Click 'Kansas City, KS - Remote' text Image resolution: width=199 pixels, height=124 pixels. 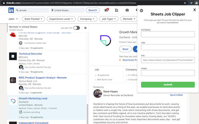click(x=32, y=60)
